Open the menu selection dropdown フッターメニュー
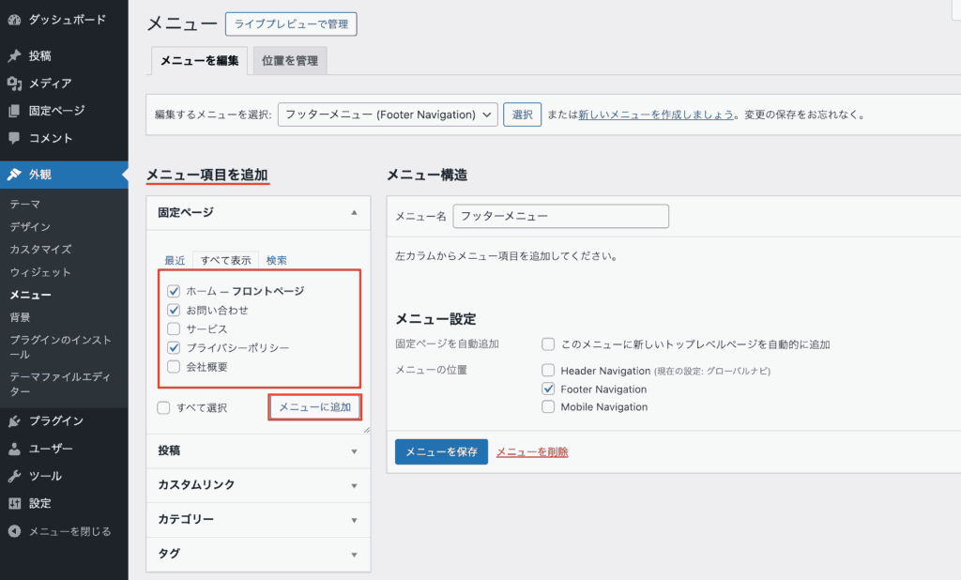Viewport: 961px width, 580px height. (x=388, y=114)
